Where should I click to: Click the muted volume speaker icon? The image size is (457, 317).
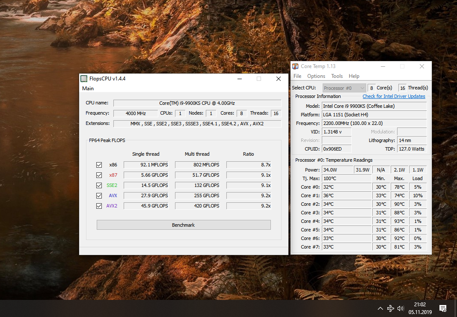coord(401,308)
